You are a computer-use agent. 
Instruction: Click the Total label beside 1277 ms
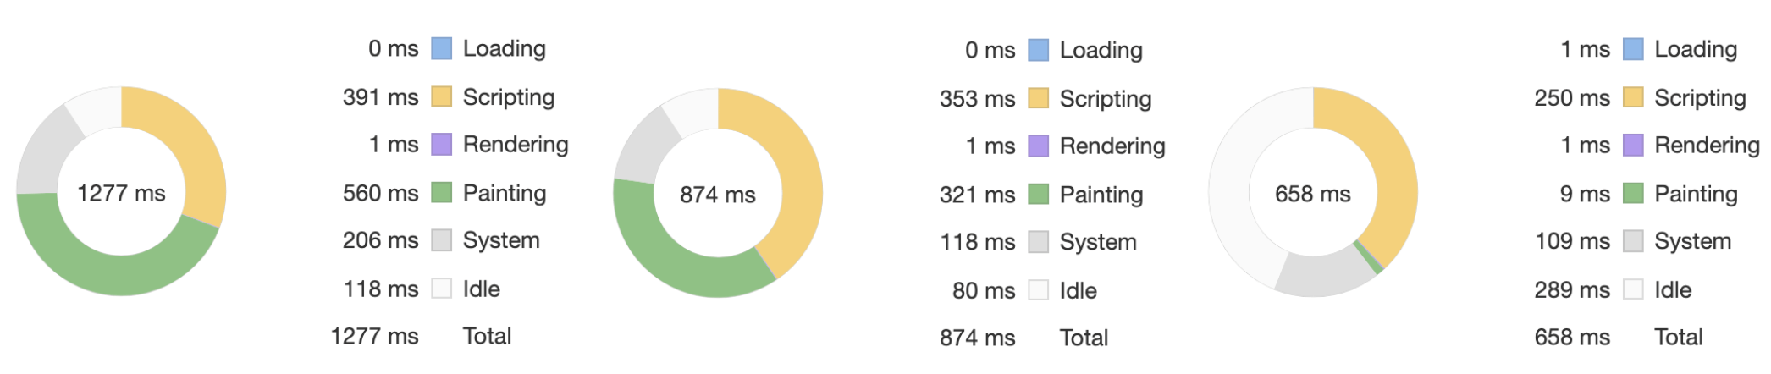pyautogui.click(x=487, y=336)
